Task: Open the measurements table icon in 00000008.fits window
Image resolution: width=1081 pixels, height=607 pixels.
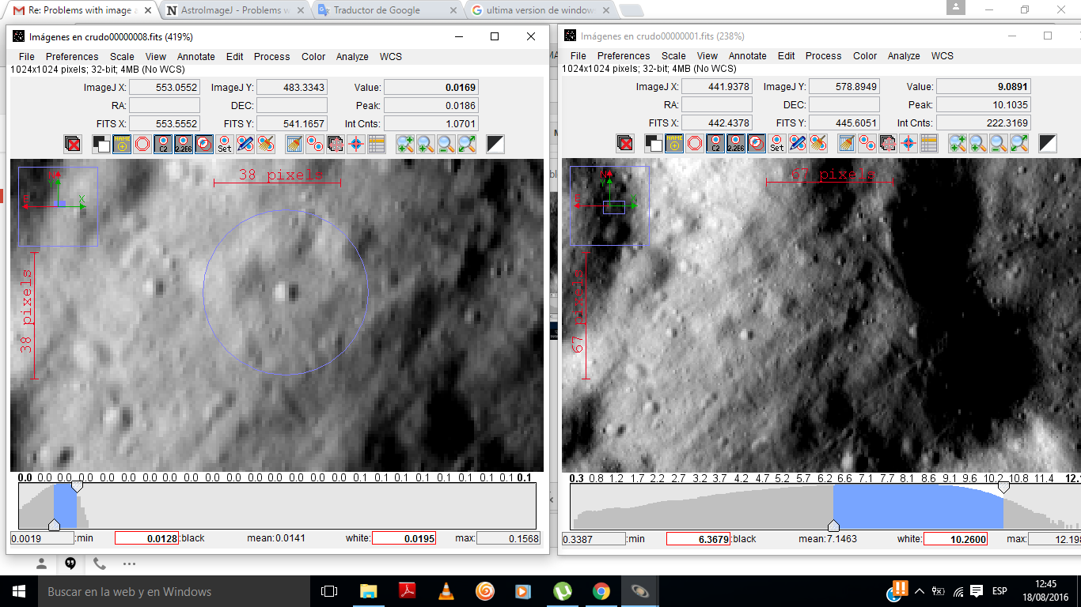Action: click(x=376, y=144)
